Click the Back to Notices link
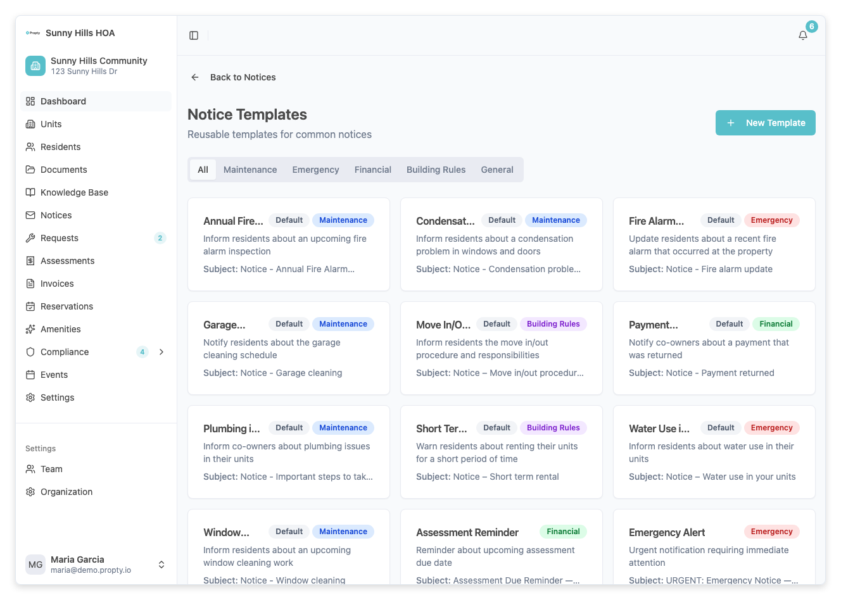Image resolution: width=841 pixels, height=600 pixels. click(243, 77)
